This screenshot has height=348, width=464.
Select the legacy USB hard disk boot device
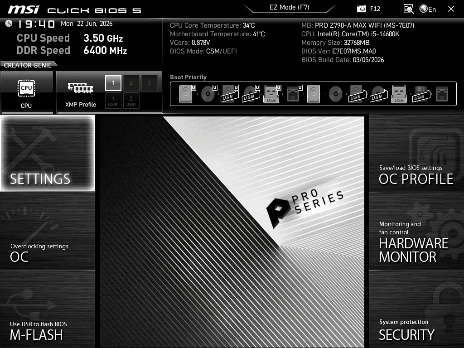click(358, 94)
